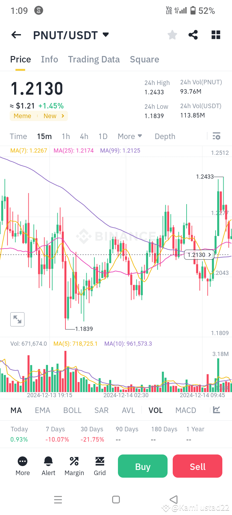Screen dimensions: 232x515
Task: Tap the line chart icon beside MACD
Action: point(216,410)
